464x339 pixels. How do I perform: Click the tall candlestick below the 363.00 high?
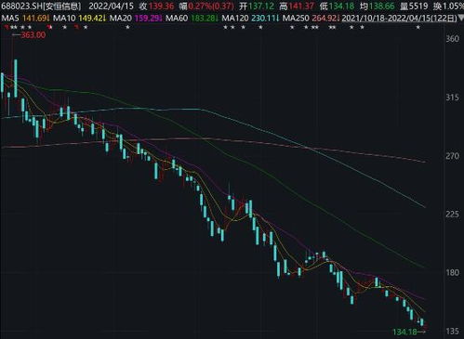[x=16, y=78]
